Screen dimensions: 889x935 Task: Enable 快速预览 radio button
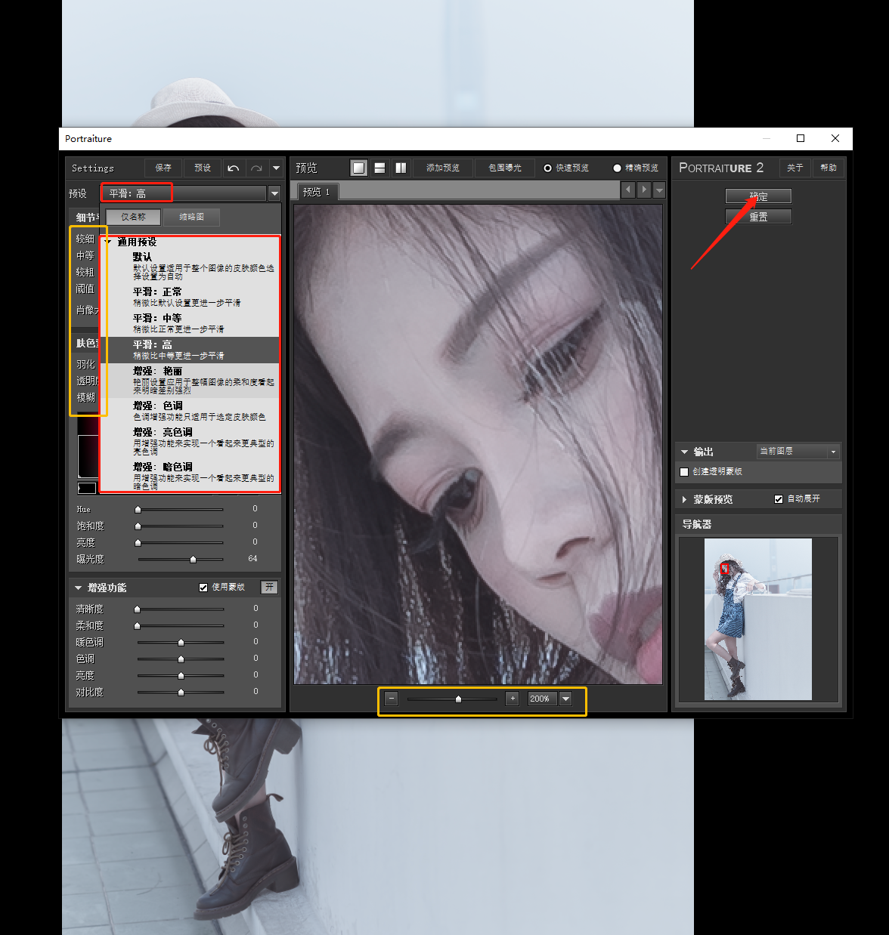pos(548,168)
